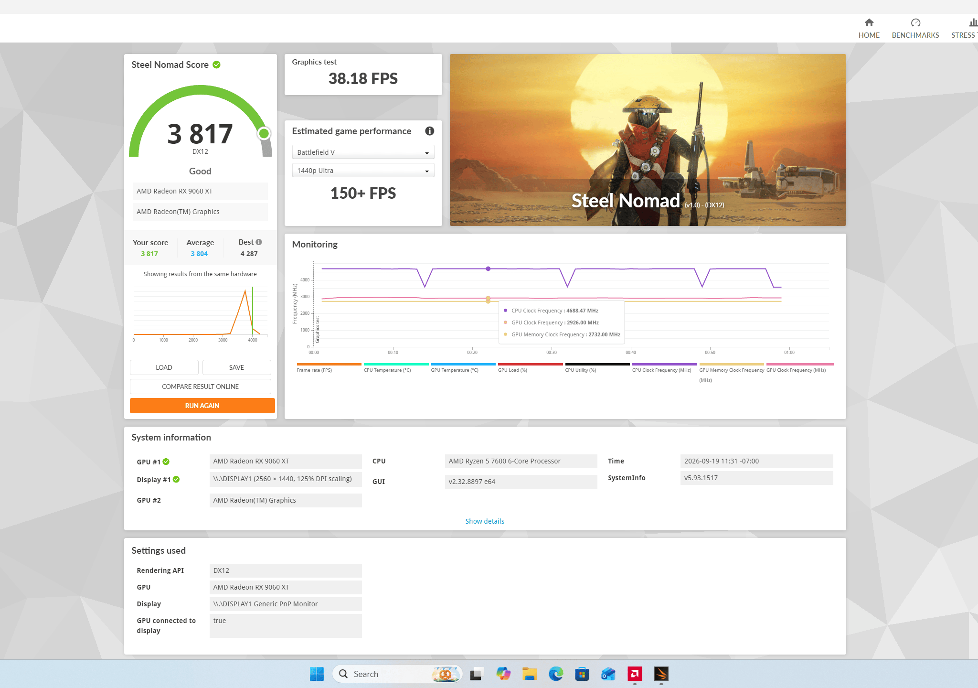Click the Steel Nomad benchmark image
The image size is (978, 688).
coord(648,140)
